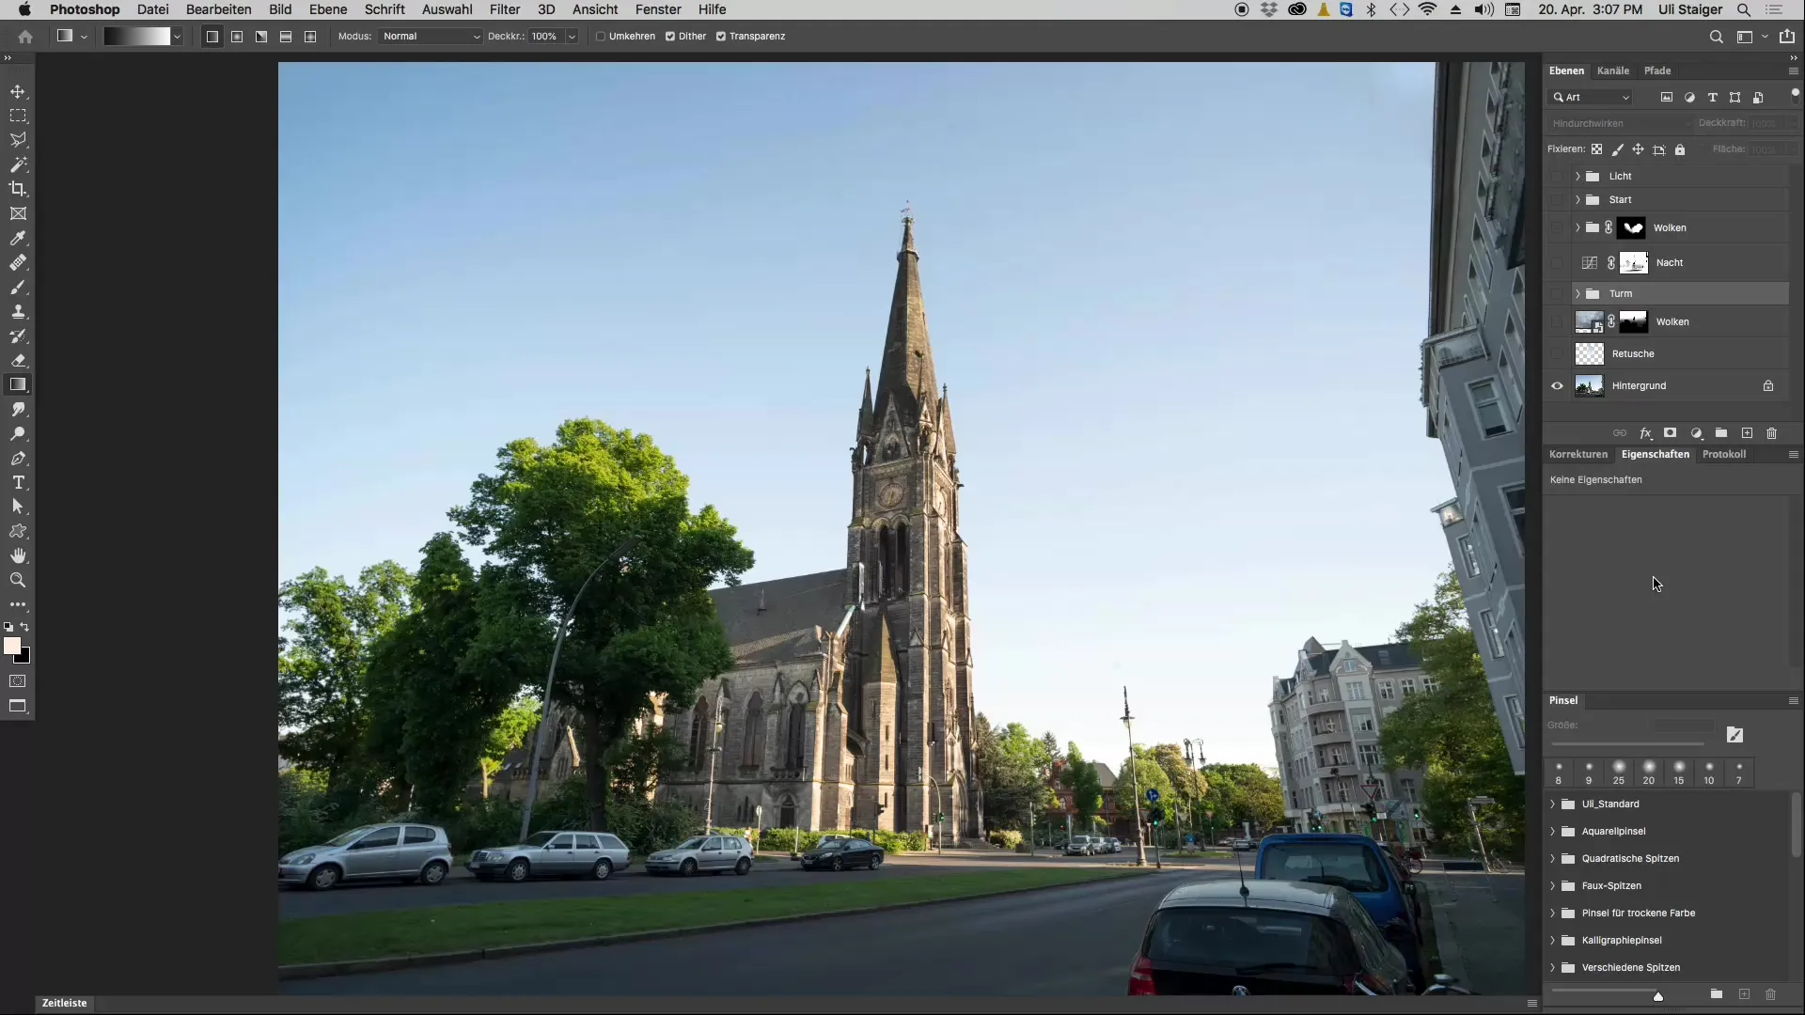Viewport: 1805px width, 1015px height.
Task: Enable the Umkehren checkbox
Action: (601, 37)
